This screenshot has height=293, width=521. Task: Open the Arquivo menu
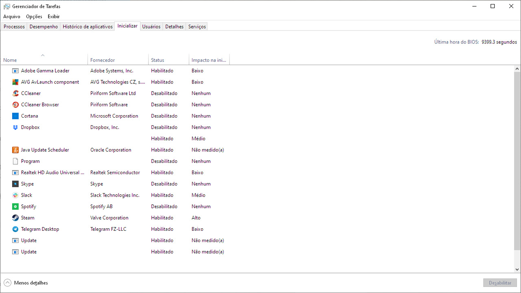(x=12, y=17)
